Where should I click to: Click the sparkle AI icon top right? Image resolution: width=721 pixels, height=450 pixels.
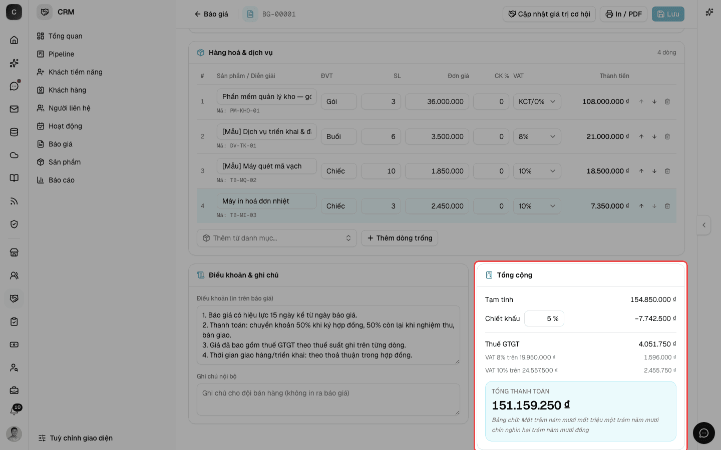pos(709,12)
